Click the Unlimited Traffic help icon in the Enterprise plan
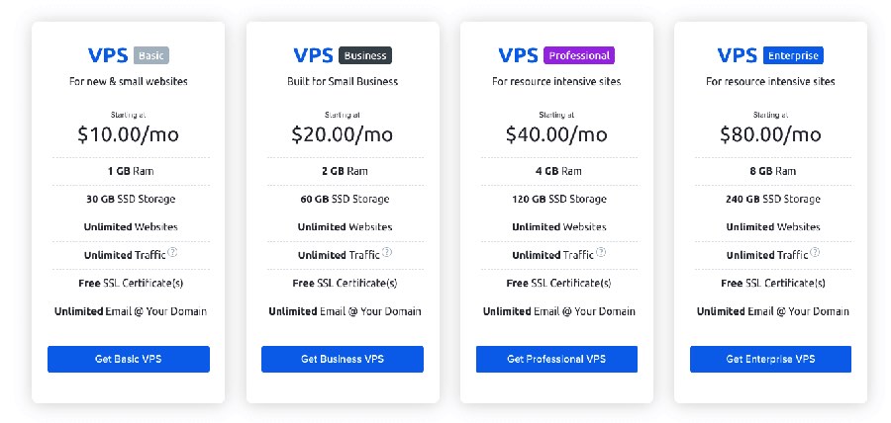Viewport: 891px width, 423px height. [x=815, y=252]
